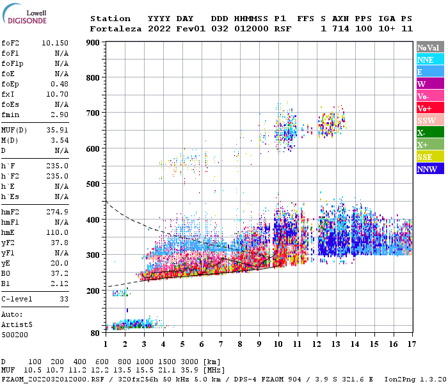Click the Artist5 auto-scaling label

[17, 325]
